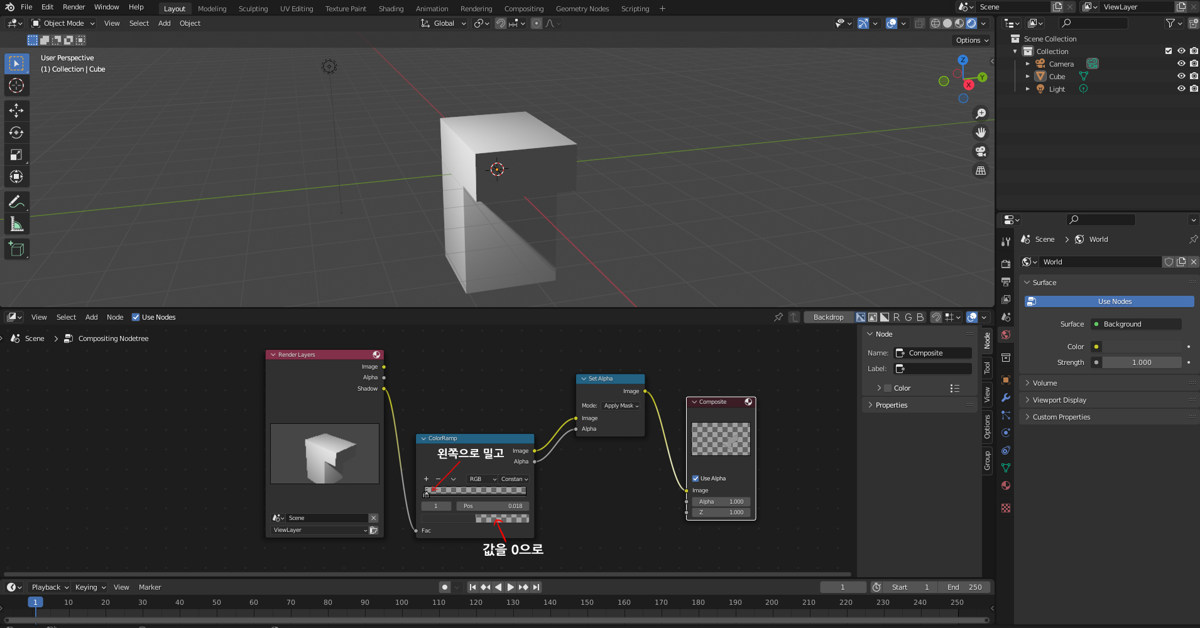The width and height of the screenshot is (1200, 628).
Task: Select the Rotate tool in viewport toolbar
Action: click(16, 133)
